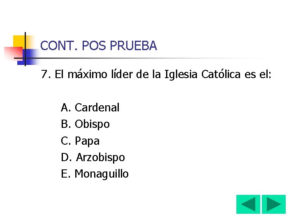Click the horizontal gradient line under the title
The image size is (296, 222).
[x=143, y=58]
